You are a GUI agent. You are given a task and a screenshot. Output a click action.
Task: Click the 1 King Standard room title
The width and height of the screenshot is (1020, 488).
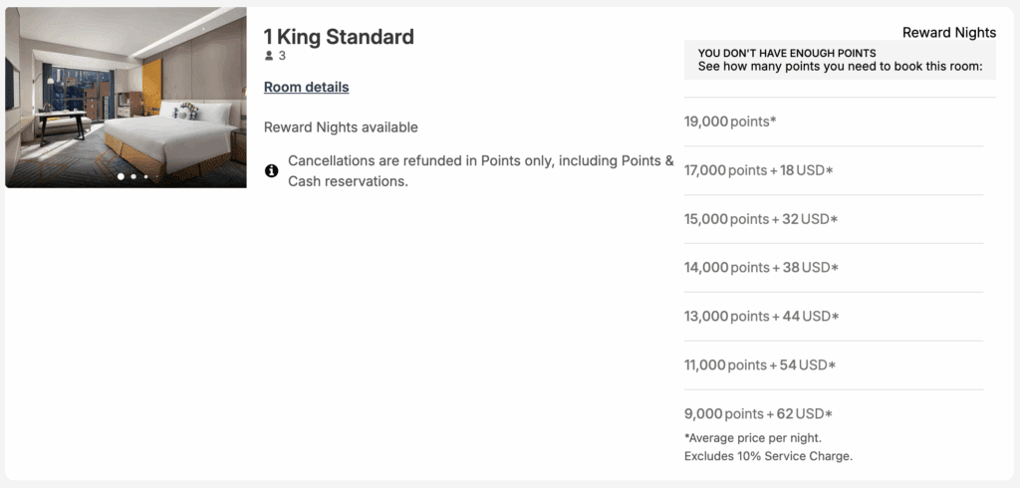pos(339,37)
